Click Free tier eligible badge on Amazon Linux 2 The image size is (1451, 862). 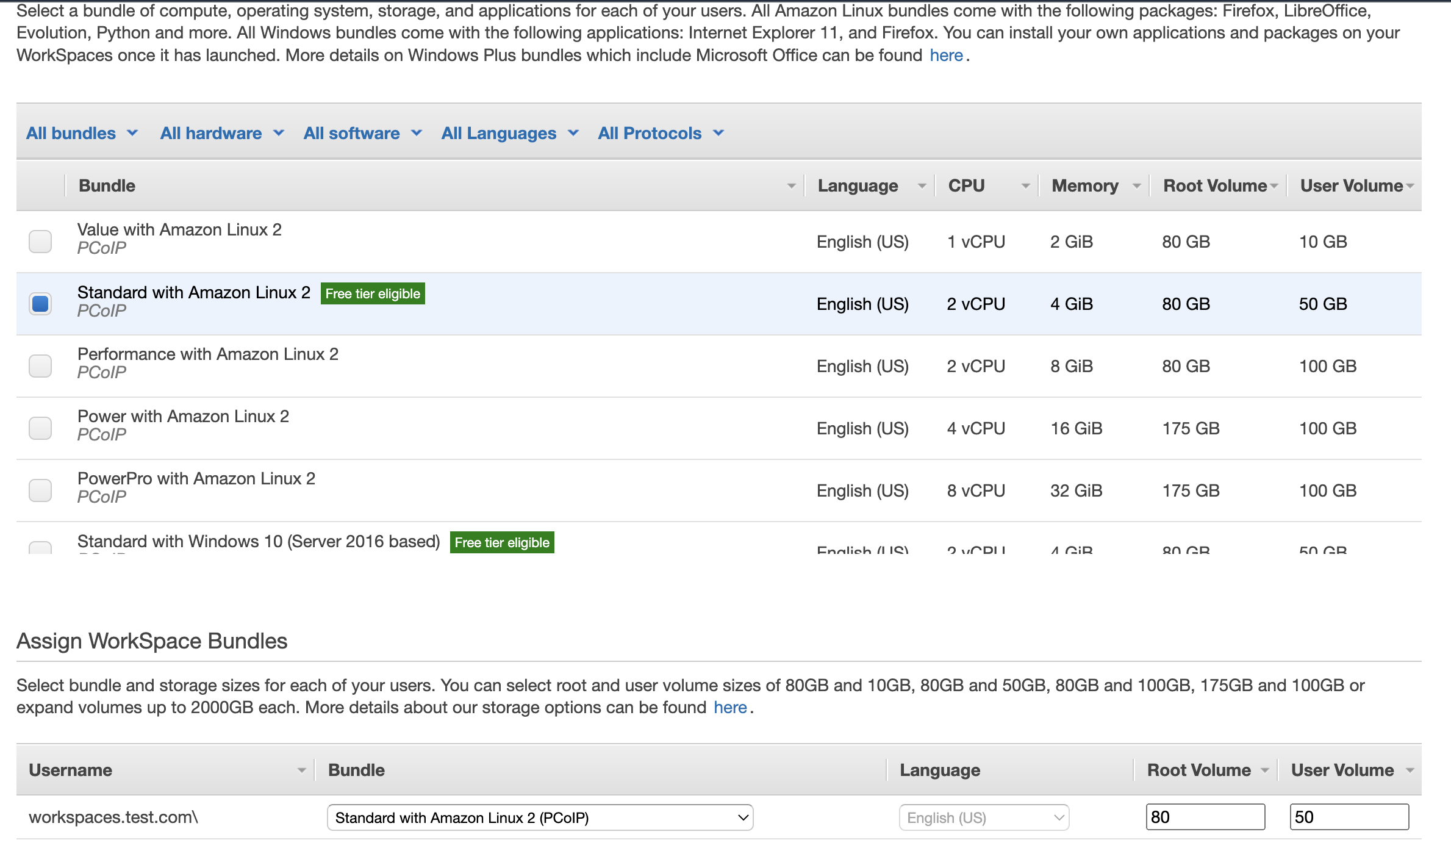coord(373,293)
